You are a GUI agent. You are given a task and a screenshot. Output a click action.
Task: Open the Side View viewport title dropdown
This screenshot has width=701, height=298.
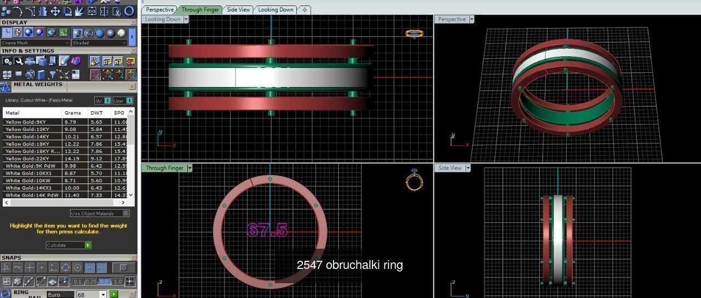coord(467,168)
